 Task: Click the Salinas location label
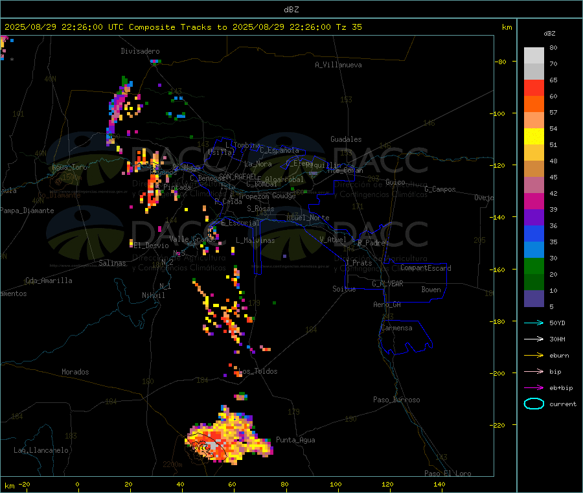coord(112,263)
